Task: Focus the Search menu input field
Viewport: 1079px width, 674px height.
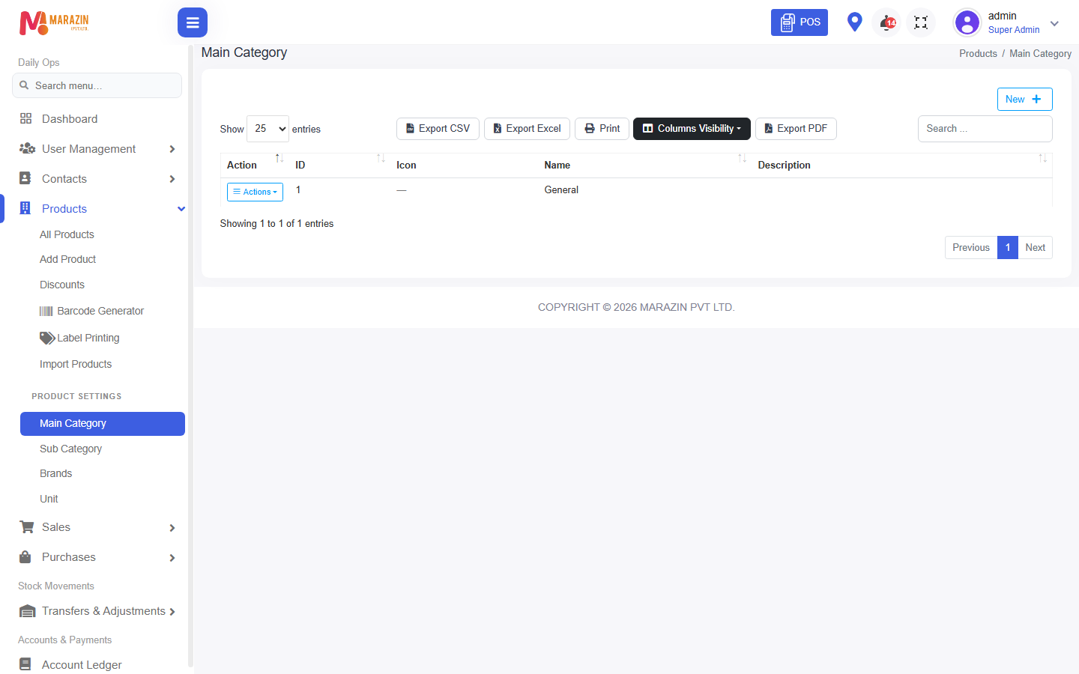Action: point(97,85)
